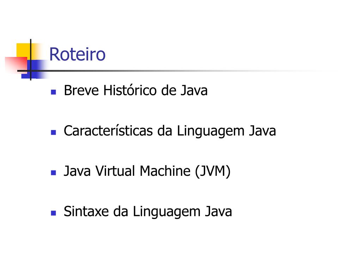This screenshot has width=361, height=270.
Task: Select the Java Virtual Machine (JVM) line
Action: 147,171
